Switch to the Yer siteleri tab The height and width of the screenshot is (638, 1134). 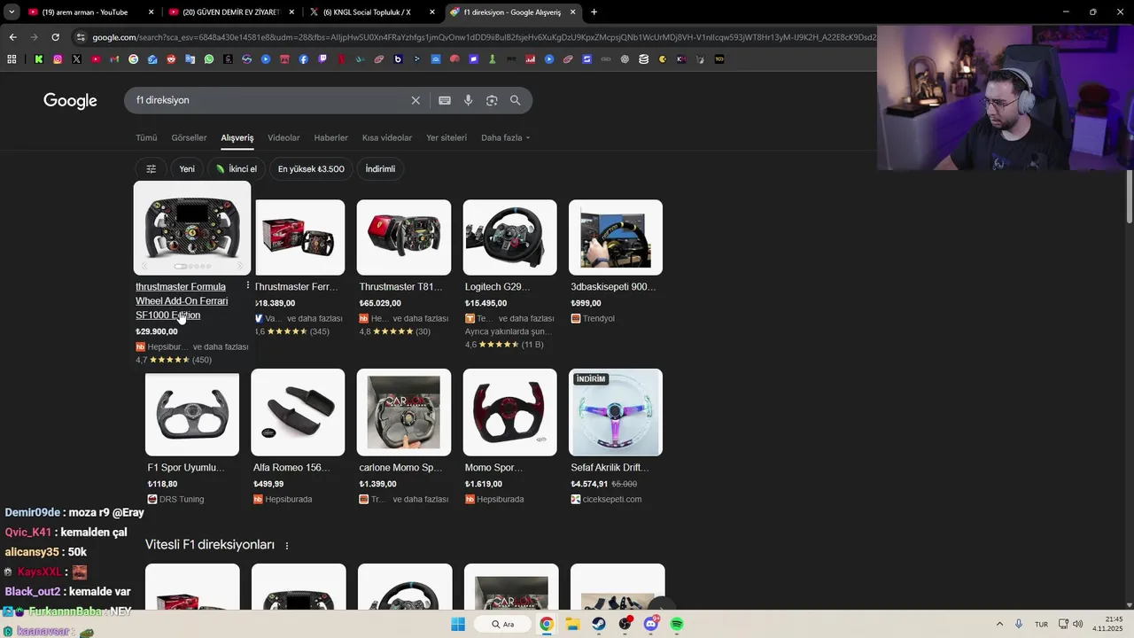447,137
